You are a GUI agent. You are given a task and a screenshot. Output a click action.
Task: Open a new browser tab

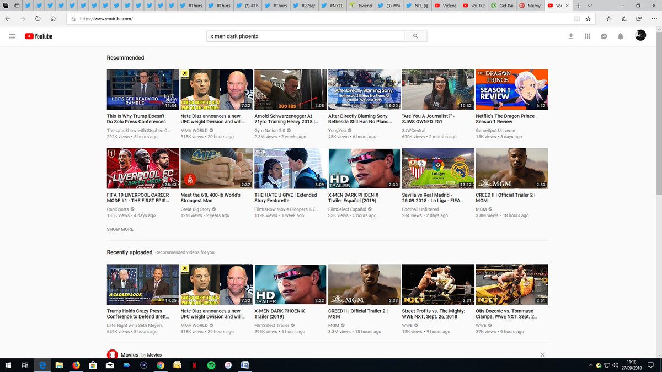[578, 6]
